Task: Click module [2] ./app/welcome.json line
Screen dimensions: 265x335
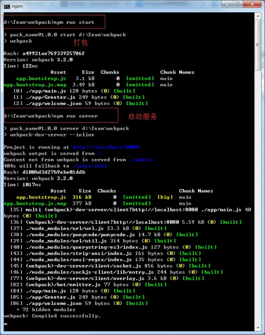Action: [80, 104]
